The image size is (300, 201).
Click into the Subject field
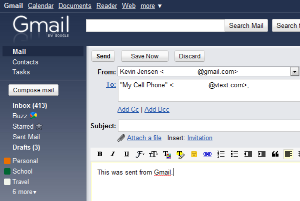pyautogui.click(x=209, y=126)
